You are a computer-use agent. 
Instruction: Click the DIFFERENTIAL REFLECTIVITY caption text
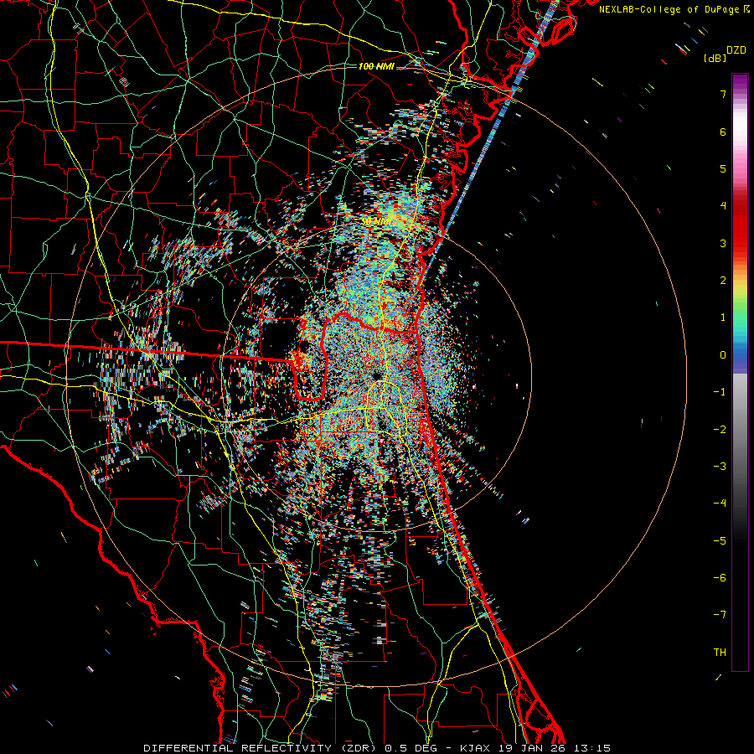tap(237, 748)
